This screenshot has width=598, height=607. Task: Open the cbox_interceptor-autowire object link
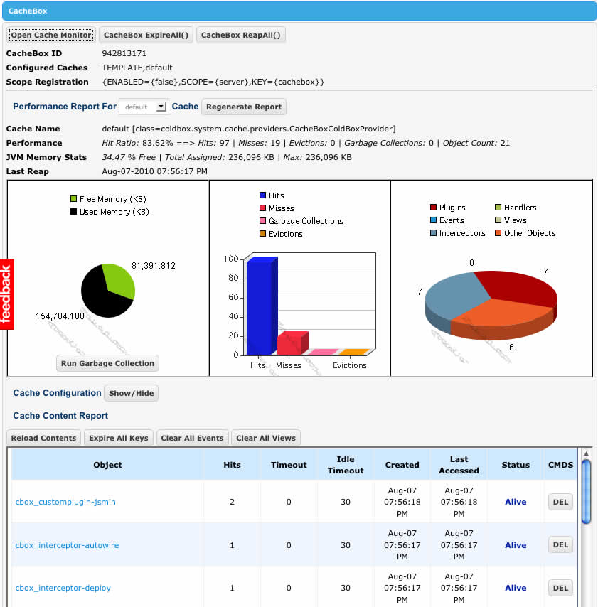pos(67,545)
